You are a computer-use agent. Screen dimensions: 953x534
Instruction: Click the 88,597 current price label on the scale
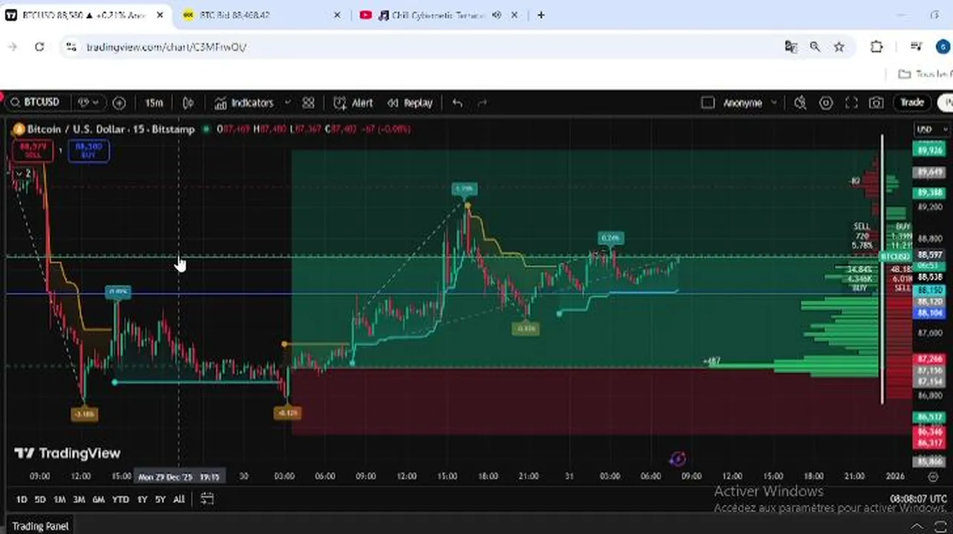pos(930,255)
